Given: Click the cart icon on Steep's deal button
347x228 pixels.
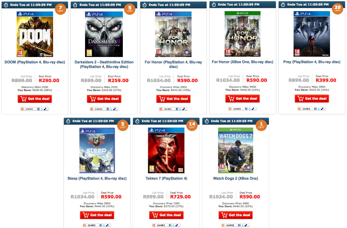Looking at the screenshot, I should tap(86, 215).
